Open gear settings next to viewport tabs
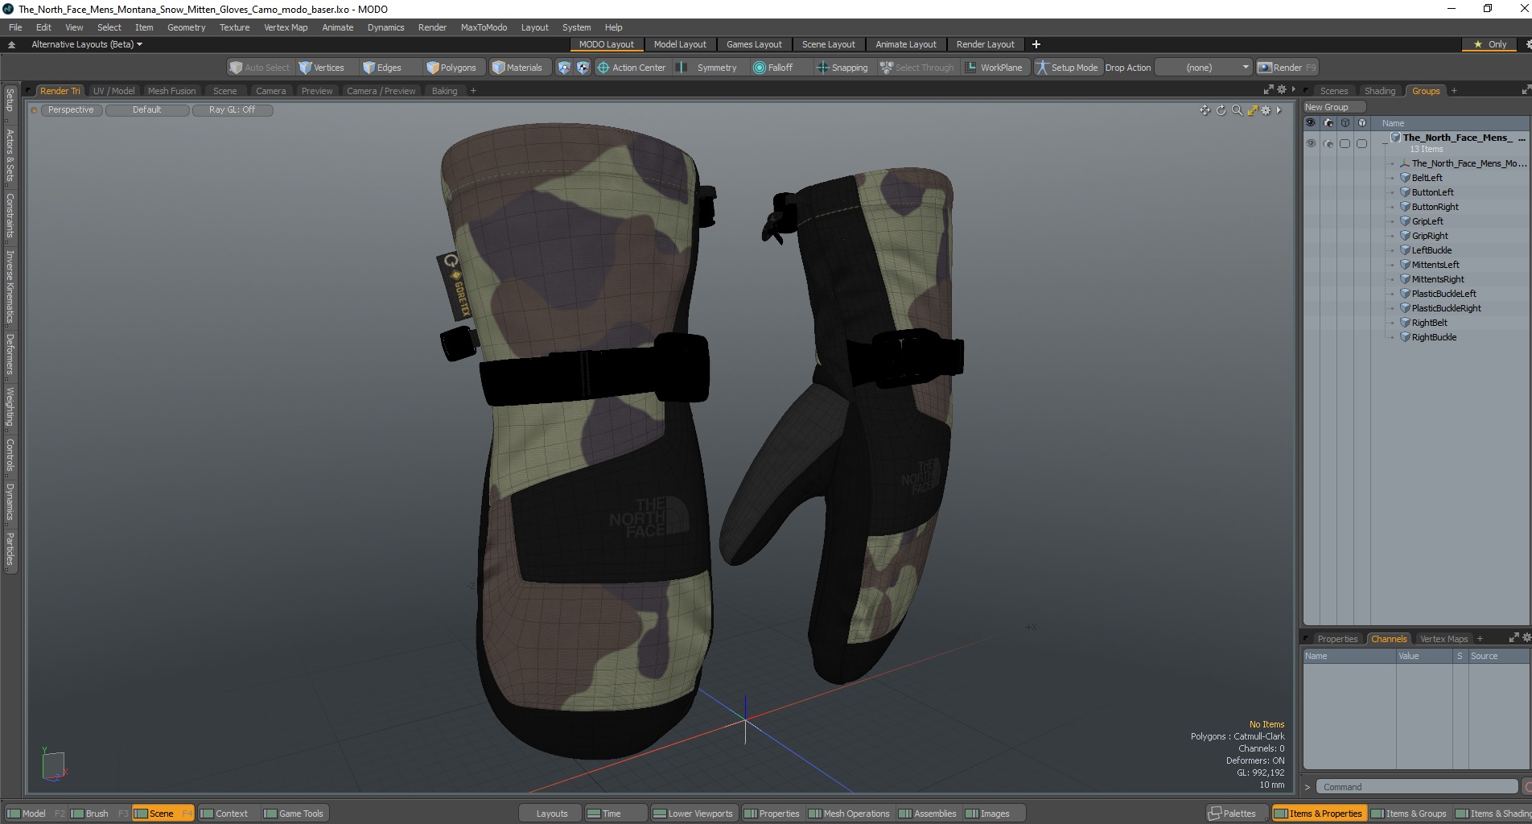Image resolution: width=1532 pixels, height=824 pixels. coord(1282,89)
